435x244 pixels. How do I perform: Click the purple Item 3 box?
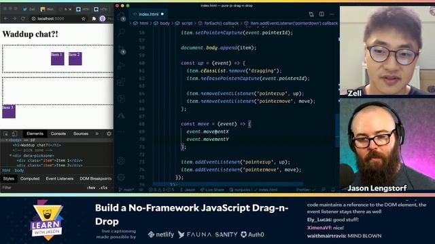[x=9, y=111]
